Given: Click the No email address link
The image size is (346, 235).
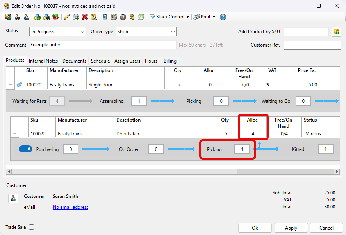Looking at the screenshot, I should click(x=70, y=207).
